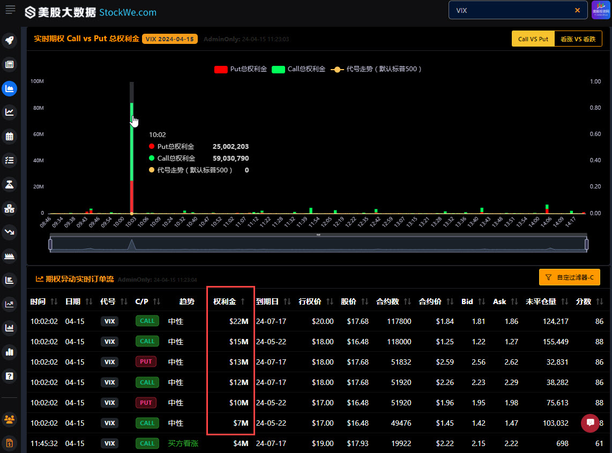Open the solid bar chart sidebar icon
The height and width of the screenshot is (453, 612).
click(9, 352)
